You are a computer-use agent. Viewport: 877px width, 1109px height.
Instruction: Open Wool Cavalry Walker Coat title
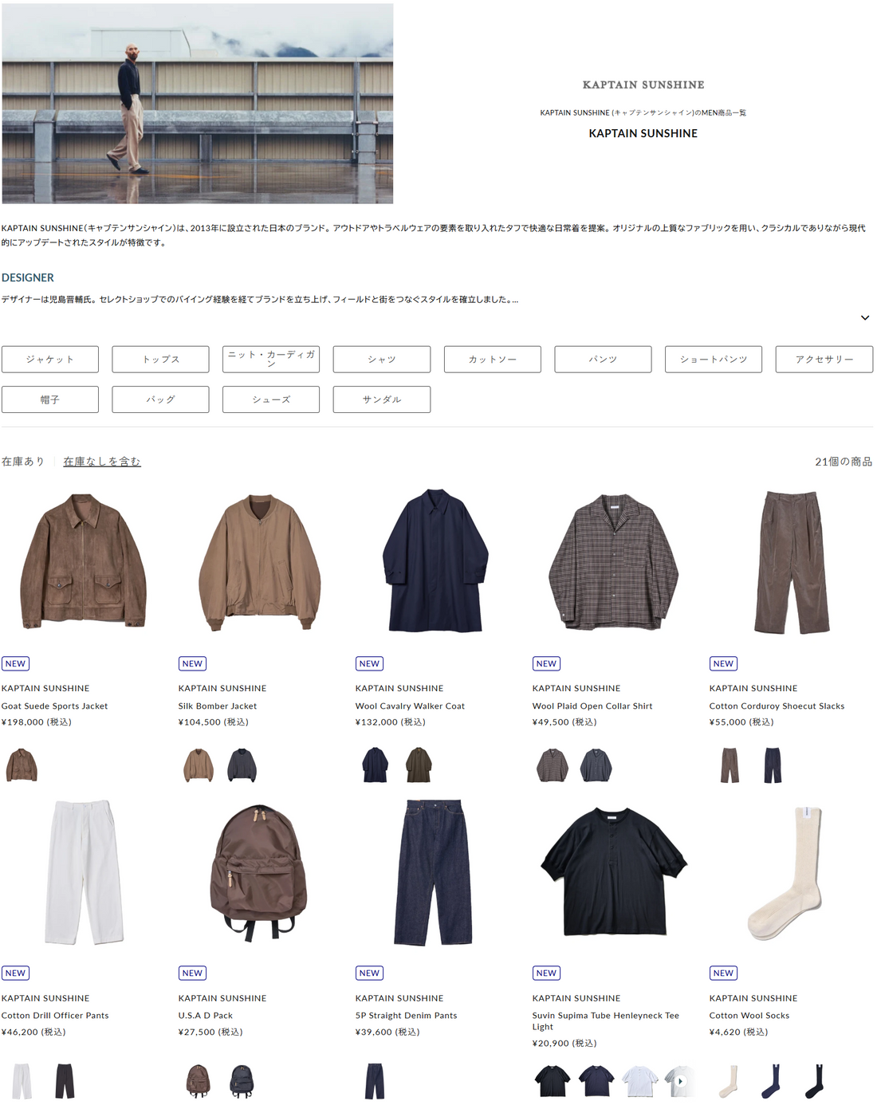[410, 706]
